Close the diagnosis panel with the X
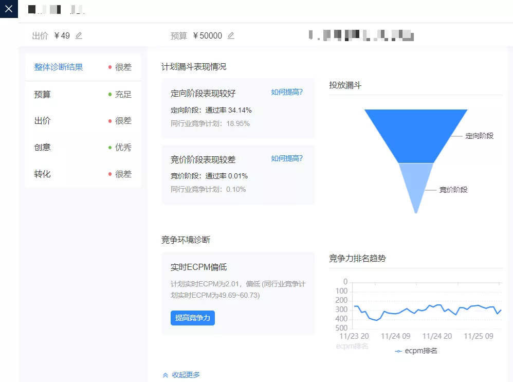Screen dimensions: 513x382 pyautogui.click(x=9, y=9)
